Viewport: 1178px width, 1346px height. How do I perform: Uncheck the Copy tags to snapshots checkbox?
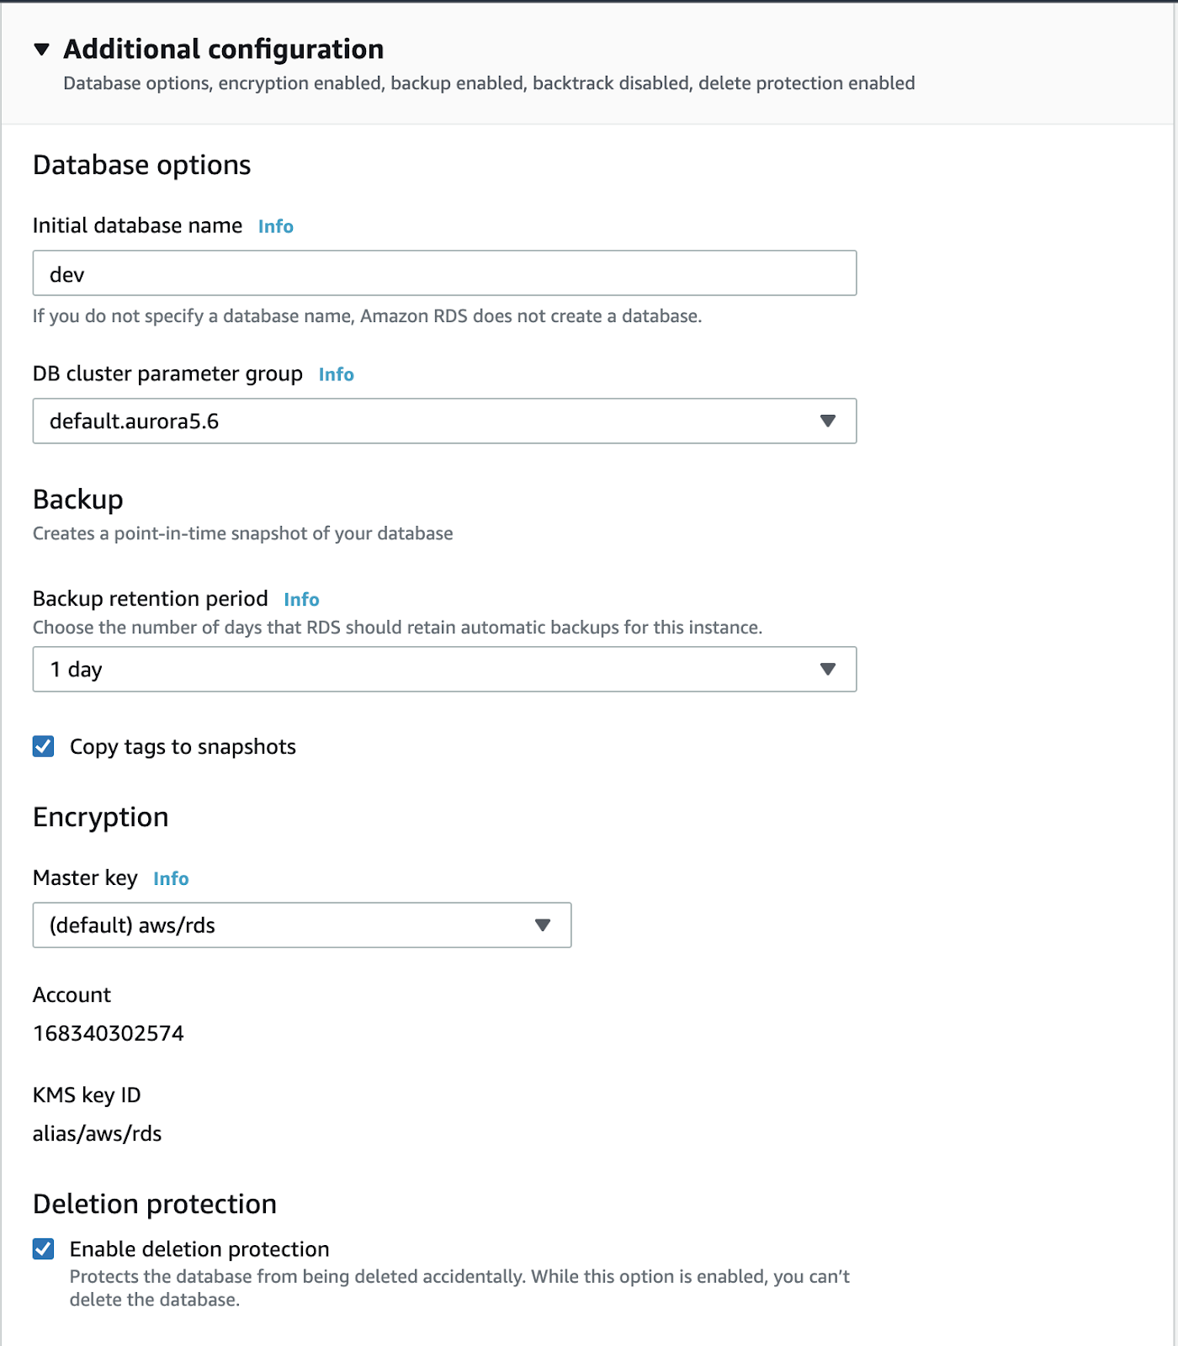click(x=44, y=746)
